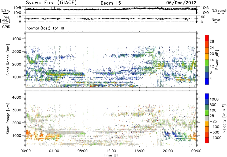Screen dimensions: 227x157
Task: Click the '20:00' time axis label
Action: 168,151
